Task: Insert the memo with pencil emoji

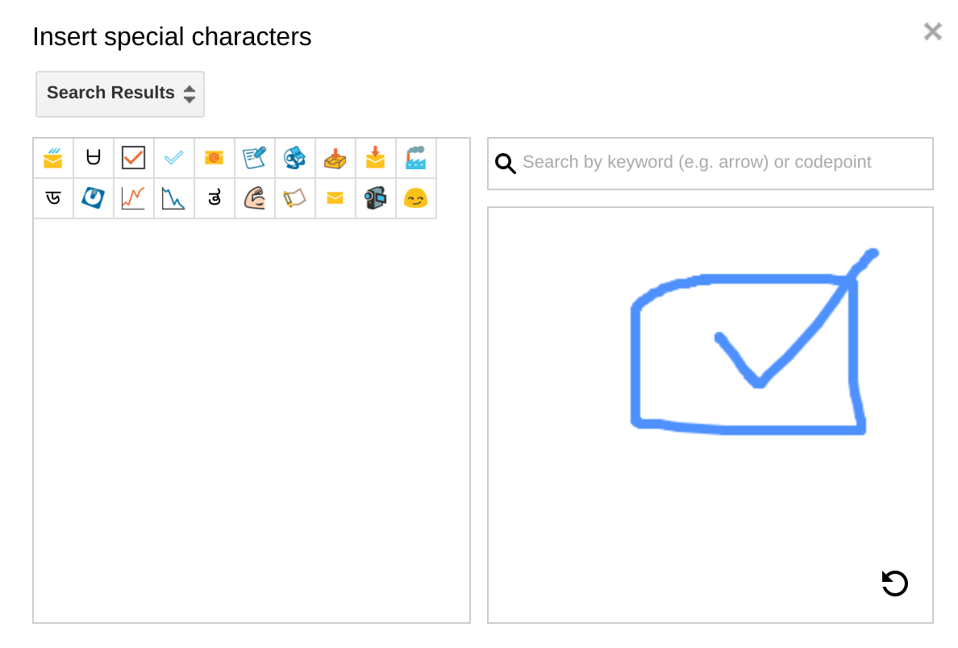Action: coord(255,158)
